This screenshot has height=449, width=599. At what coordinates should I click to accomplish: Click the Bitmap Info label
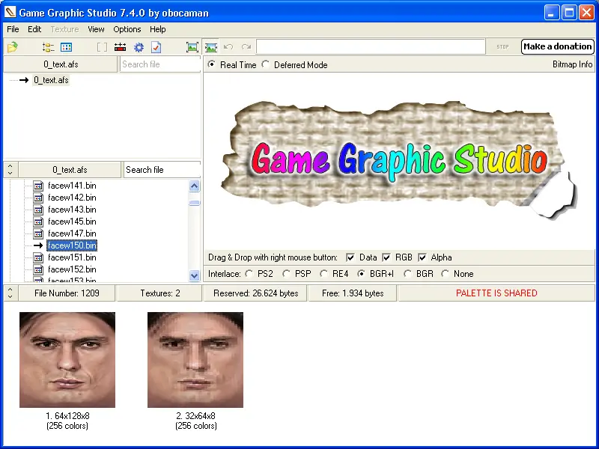click(x=572, y=64)
